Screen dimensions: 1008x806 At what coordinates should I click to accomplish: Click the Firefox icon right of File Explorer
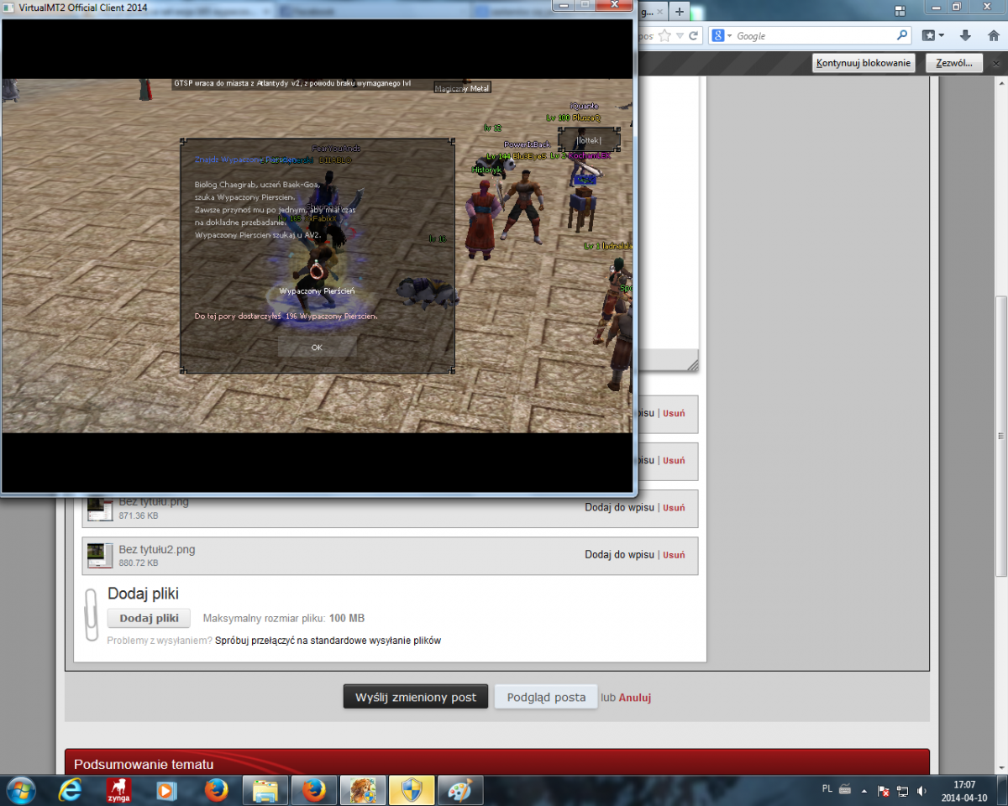click(314, 790)
